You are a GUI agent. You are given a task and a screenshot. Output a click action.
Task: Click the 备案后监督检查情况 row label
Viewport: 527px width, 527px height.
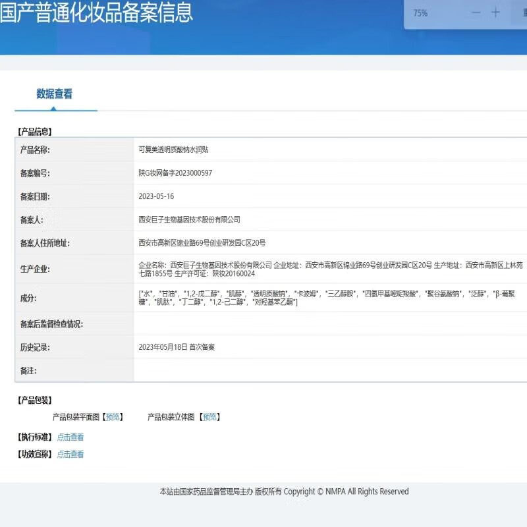52,324
